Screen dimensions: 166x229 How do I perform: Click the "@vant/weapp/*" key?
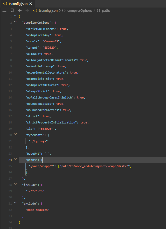[42, 166]
